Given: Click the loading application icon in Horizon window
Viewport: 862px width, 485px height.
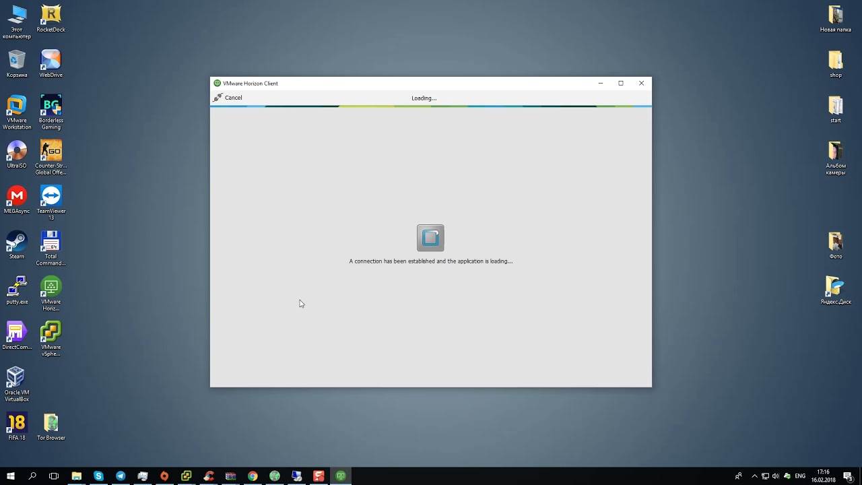Looking at the screenshot, I should click(x=430, y=238).
